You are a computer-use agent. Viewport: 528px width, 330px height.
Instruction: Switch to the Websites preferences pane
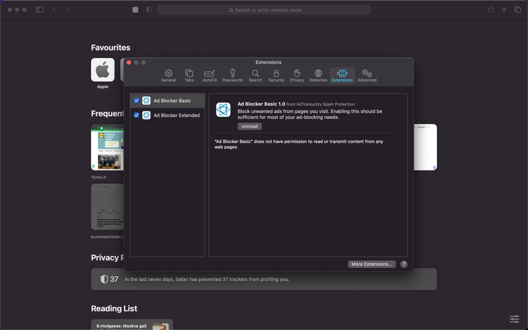pyautogui.click(x=318, y=76)
